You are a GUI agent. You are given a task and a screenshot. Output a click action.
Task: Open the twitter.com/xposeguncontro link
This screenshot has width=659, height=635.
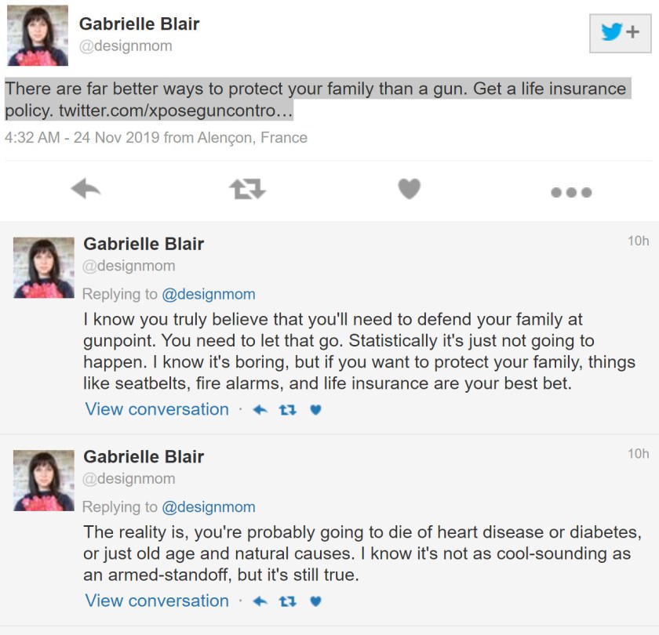(176, 110)
